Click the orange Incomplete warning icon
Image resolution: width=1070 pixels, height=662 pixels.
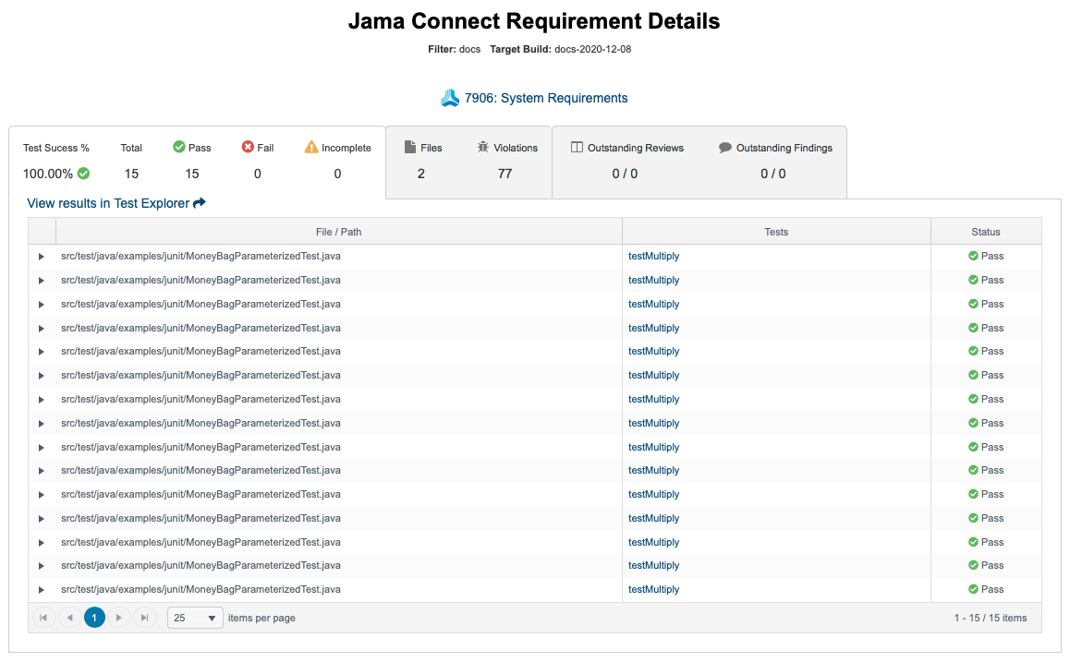pyautogui.click(x=311, y=147)
